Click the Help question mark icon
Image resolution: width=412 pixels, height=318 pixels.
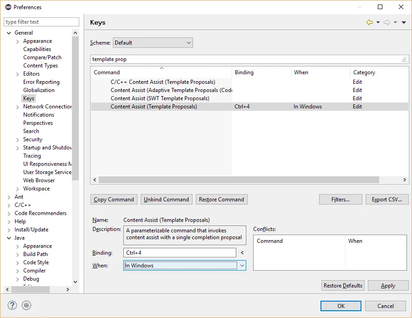pyautogui.click(x=12, y=305)
